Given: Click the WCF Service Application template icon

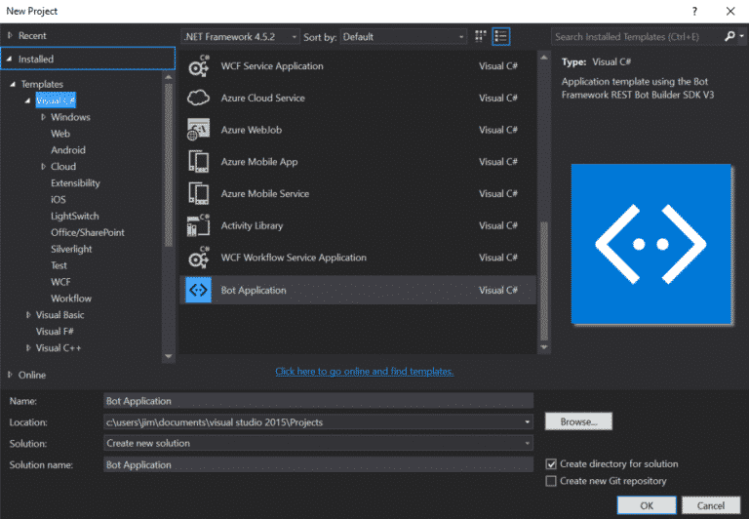Looking at the screenshot, I should coord(198,66).
